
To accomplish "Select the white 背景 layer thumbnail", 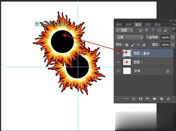I will (127, 71).
